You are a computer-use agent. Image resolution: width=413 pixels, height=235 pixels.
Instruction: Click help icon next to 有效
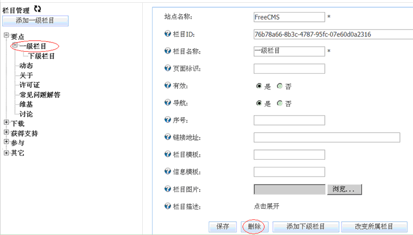click(167, 85)
